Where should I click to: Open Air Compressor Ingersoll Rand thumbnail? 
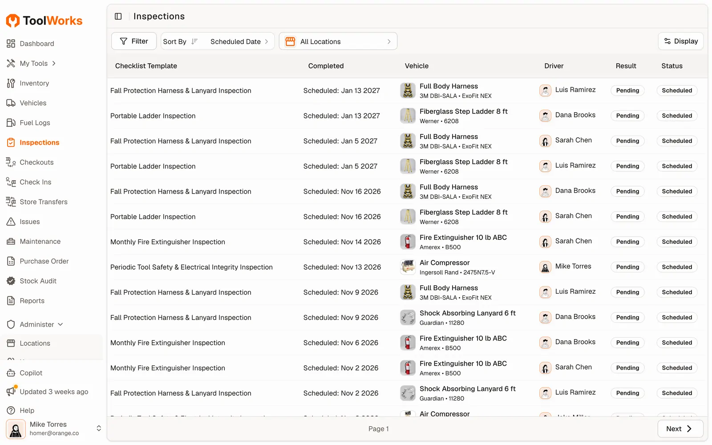[408, 267]
